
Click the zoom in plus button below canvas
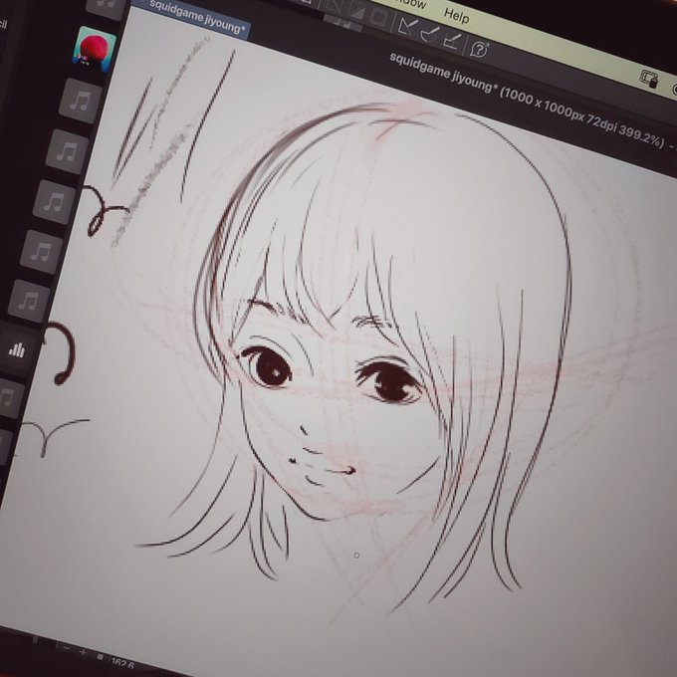[x=83, y=653]
